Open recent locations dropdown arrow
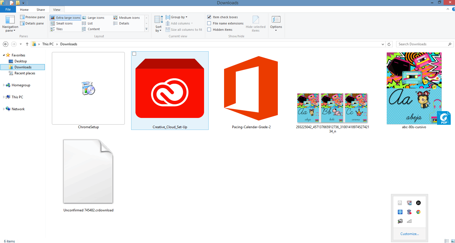This screenshot has width=455, height=243. click(x=21, y=44)
